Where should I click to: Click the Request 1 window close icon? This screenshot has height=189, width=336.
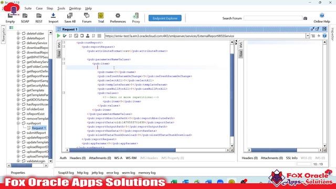coord(324,29)
